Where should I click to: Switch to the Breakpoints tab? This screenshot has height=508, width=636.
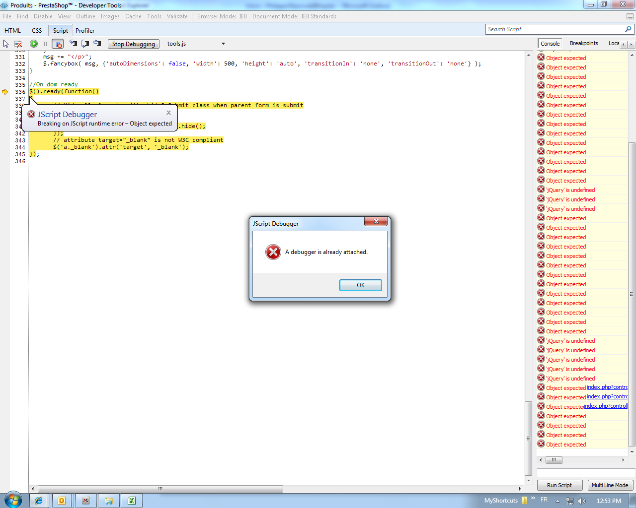click(x=584, y=43)
